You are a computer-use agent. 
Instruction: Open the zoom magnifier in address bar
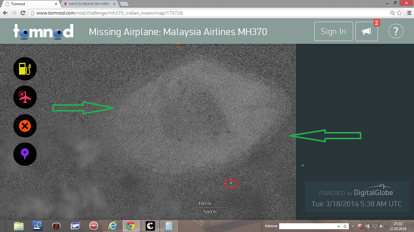pos(393,13)
